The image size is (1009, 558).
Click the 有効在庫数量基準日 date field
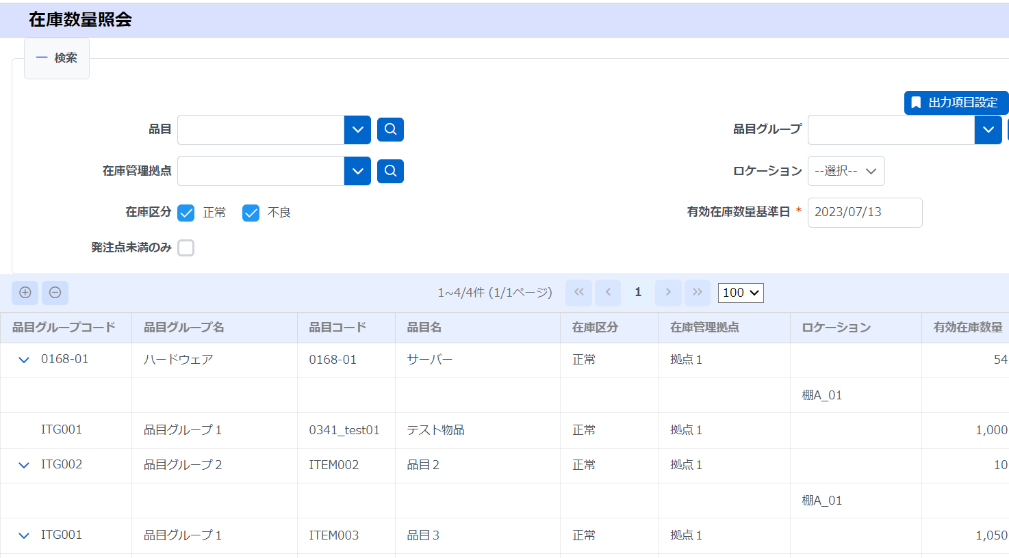[x=865, y=213]
